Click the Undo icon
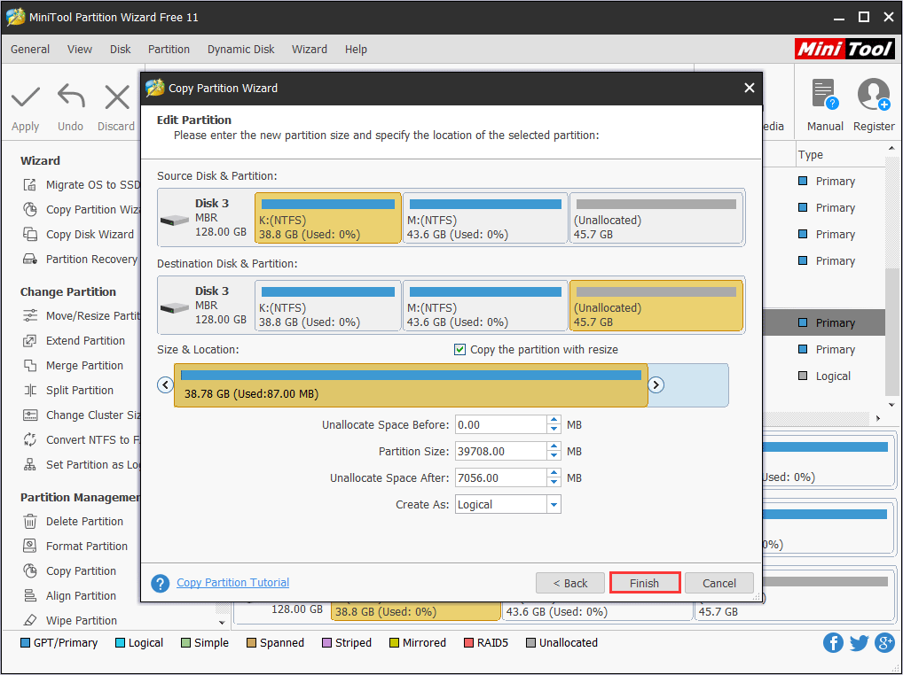 (x=70, y=105)
